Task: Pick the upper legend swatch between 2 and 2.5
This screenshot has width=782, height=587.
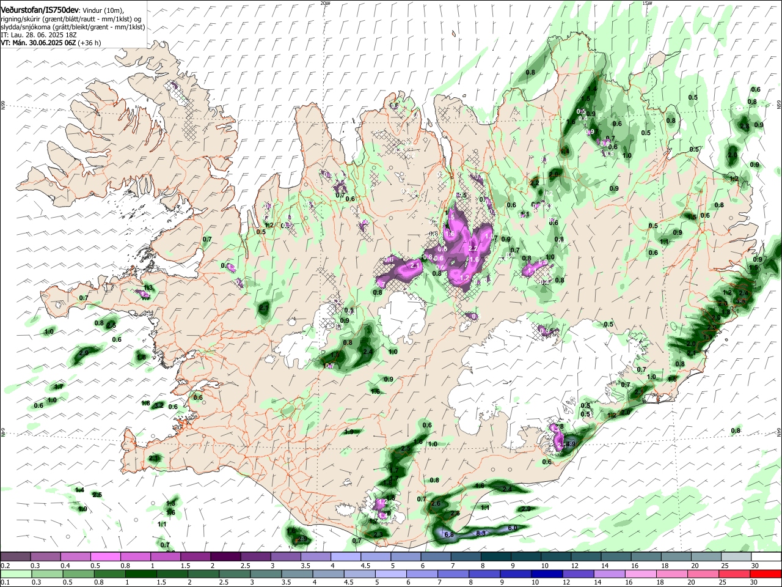Action: 225,556
